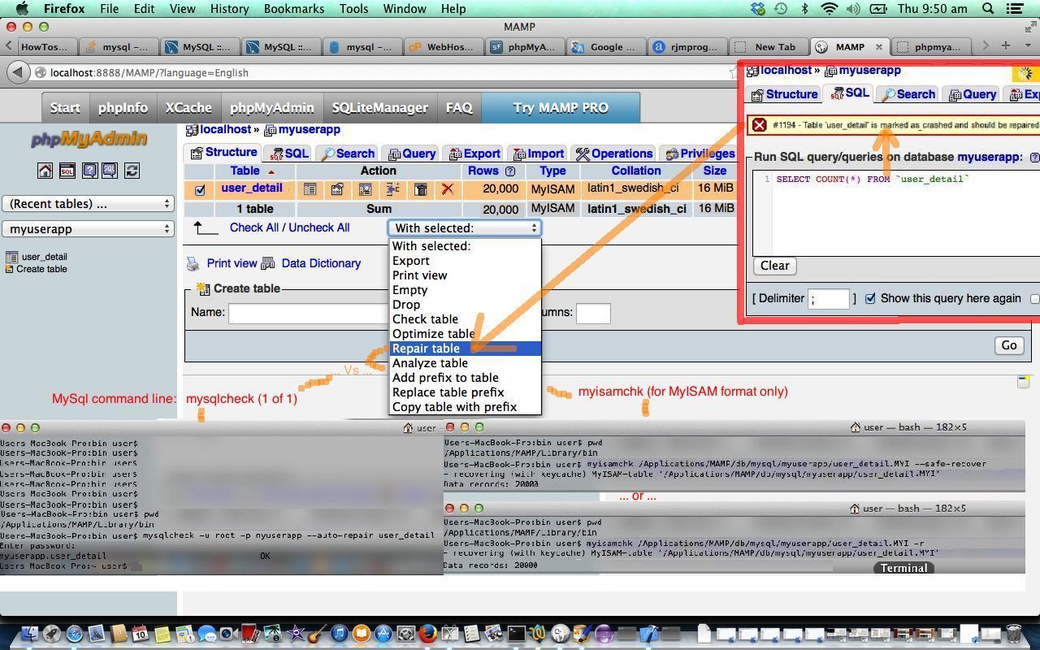Viewport: 1040px width, 650px height.
Task: Choose 'Check table' in the dropdown list
Action: click(465, 319)
